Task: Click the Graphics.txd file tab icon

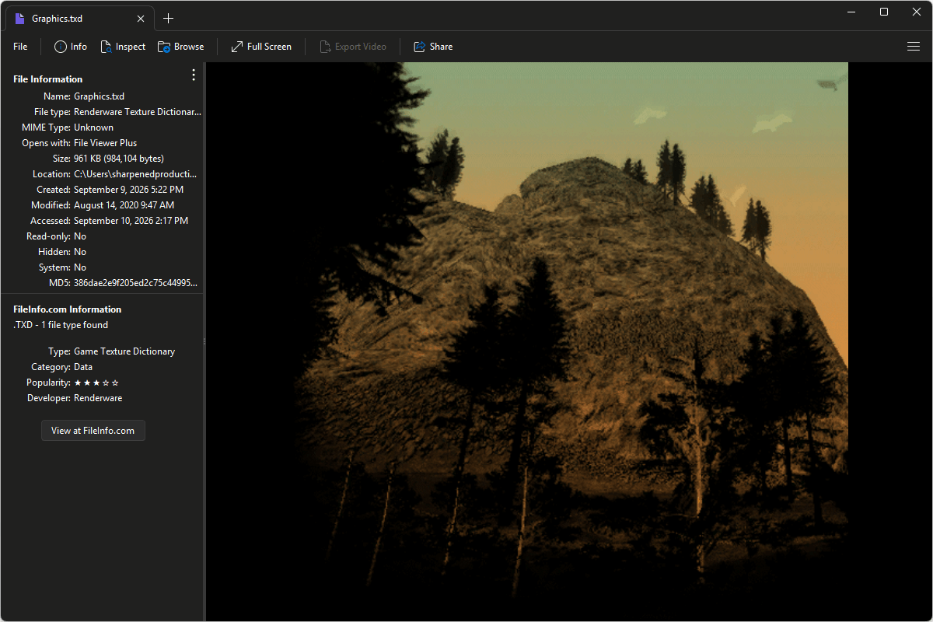Action: pos(20,19)
